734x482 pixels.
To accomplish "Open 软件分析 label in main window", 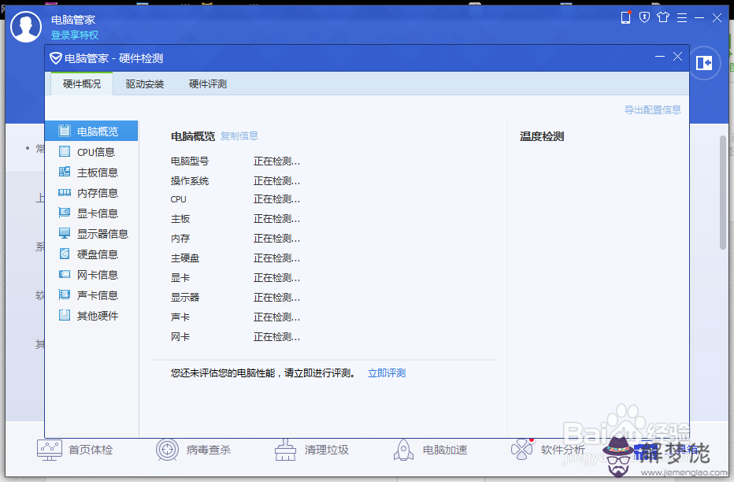I will (563, 450).
